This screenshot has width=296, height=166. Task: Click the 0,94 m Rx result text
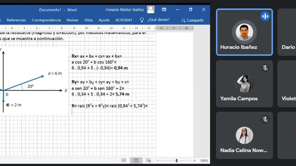point(121,68)
